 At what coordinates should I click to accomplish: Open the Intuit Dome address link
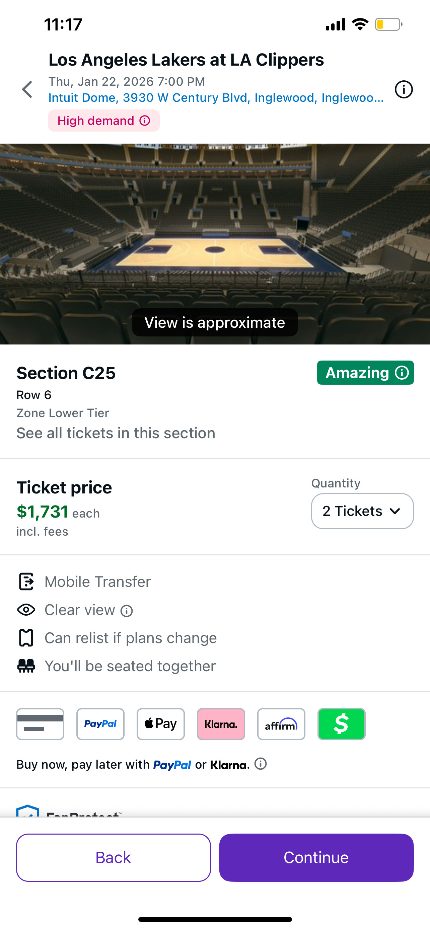coord(216,98)
